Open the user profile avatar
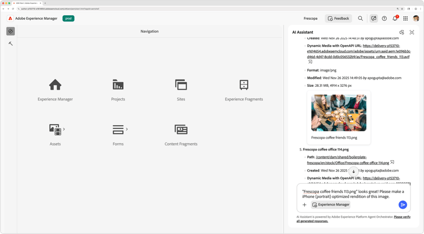This screenshot has height=234, width=424. pyautogui.click(x=416, y=19)
